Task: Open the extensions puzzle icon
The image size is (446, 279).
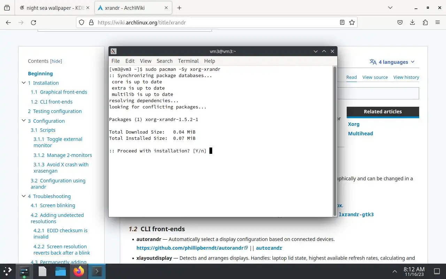Action: tap(425, 22)
